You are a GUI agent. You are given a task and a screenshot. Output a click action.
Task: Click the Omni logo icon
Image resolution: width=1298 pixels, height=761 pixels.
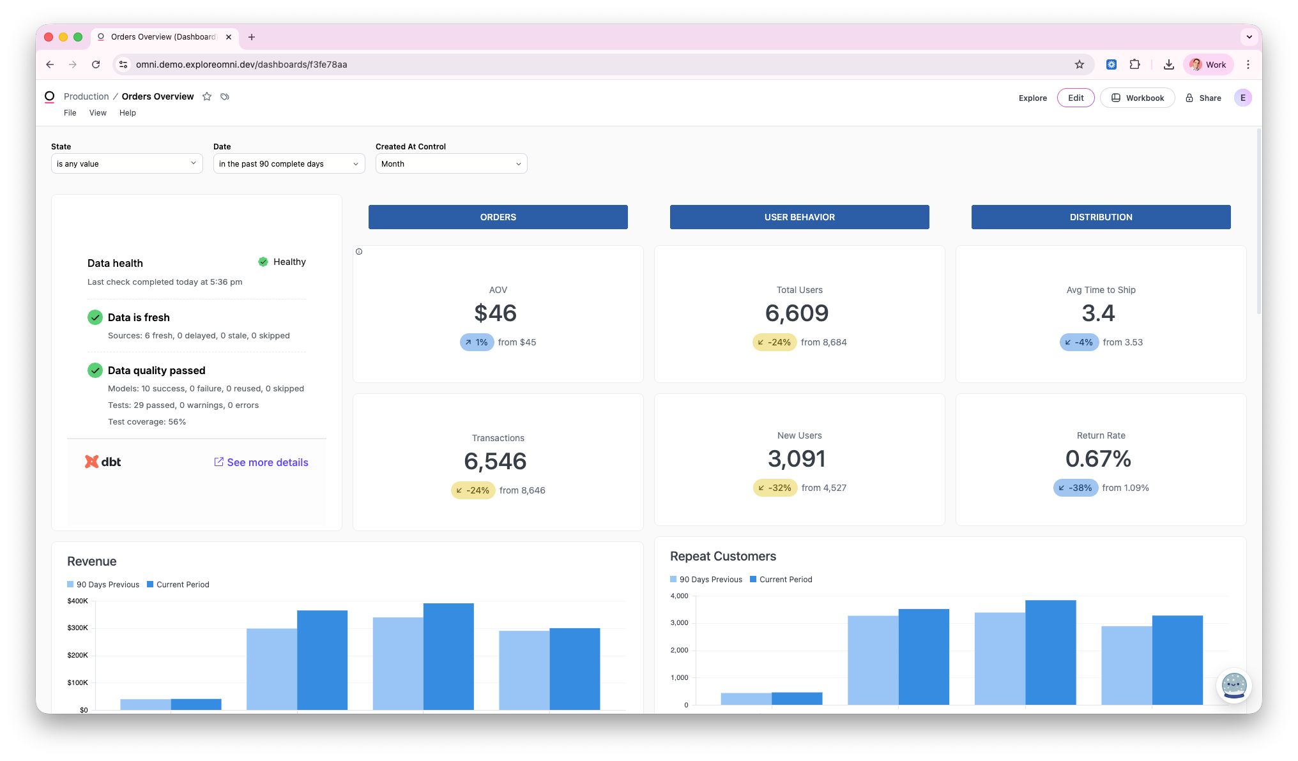pyautogui.click(x=49, y=96)
